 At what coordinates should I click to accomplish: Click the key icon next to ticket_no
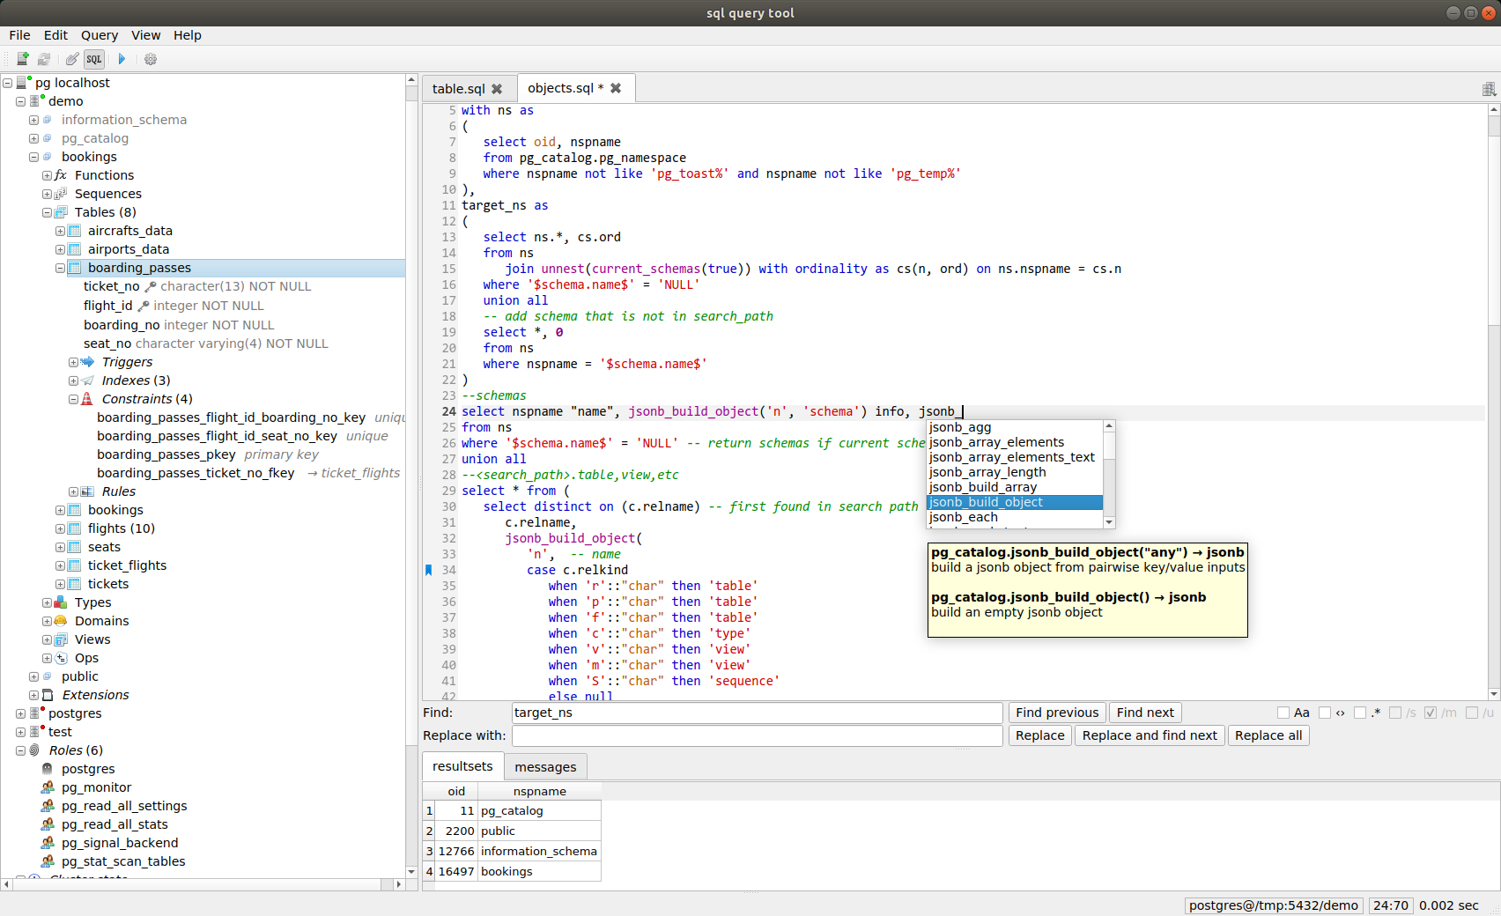(151, 286)
